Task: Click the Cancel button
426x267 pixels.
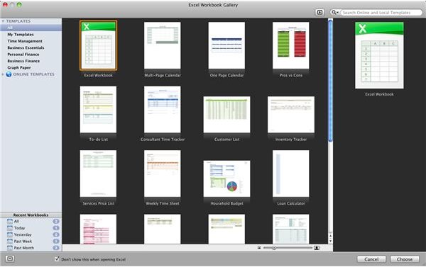Action: pyautogui.click(x=371, y=259)
